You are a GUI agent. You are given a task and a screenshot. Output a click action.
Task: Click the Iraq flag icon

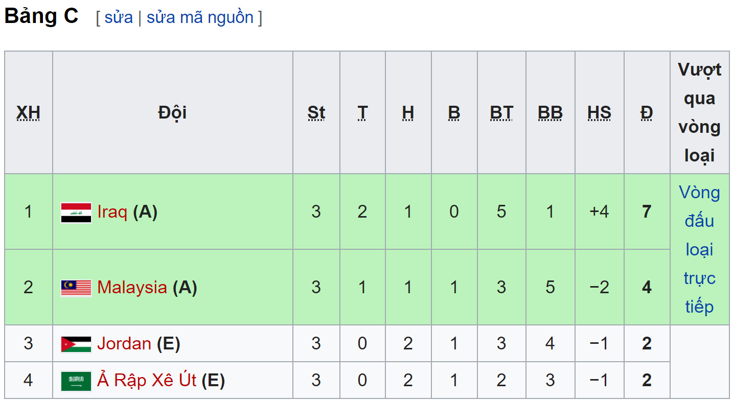coord(76,213)
